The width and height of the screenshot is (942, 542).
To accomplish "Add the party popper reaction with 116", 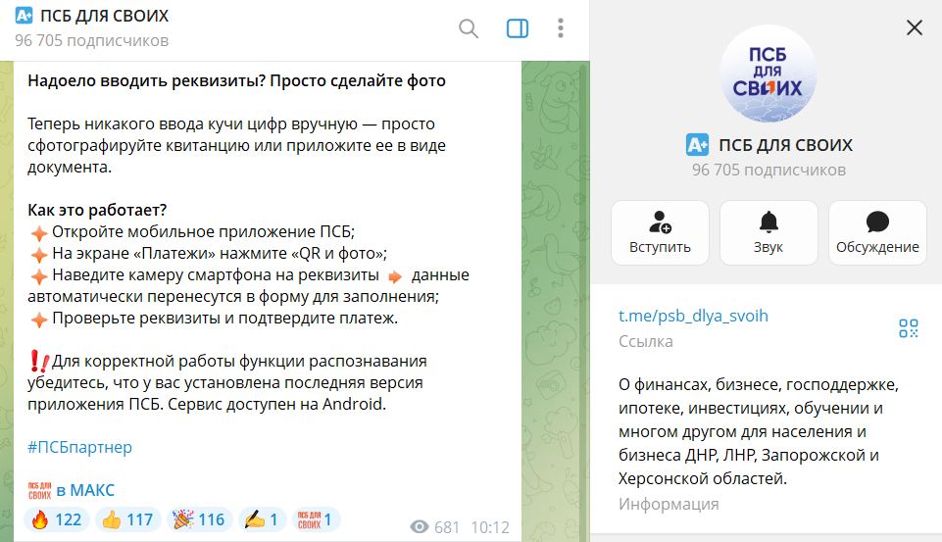I will coord(199,519).
